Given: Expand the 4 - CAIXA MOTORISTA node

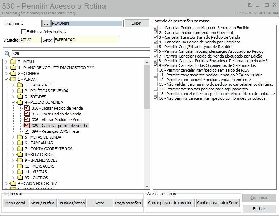Looking at the screenshot, I should [7, 183].
